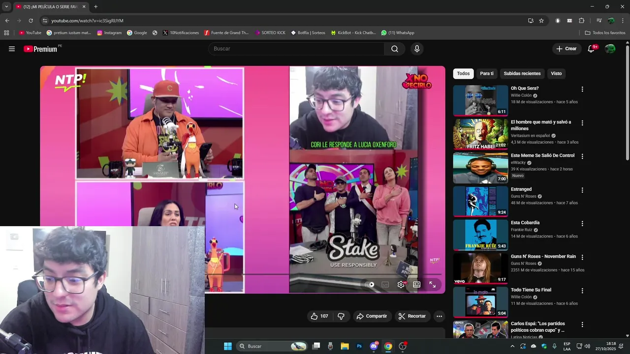The width and height of the screenshot is (630, 354).
Task: Click the Recortar clip button
Action: click(412, 316)
